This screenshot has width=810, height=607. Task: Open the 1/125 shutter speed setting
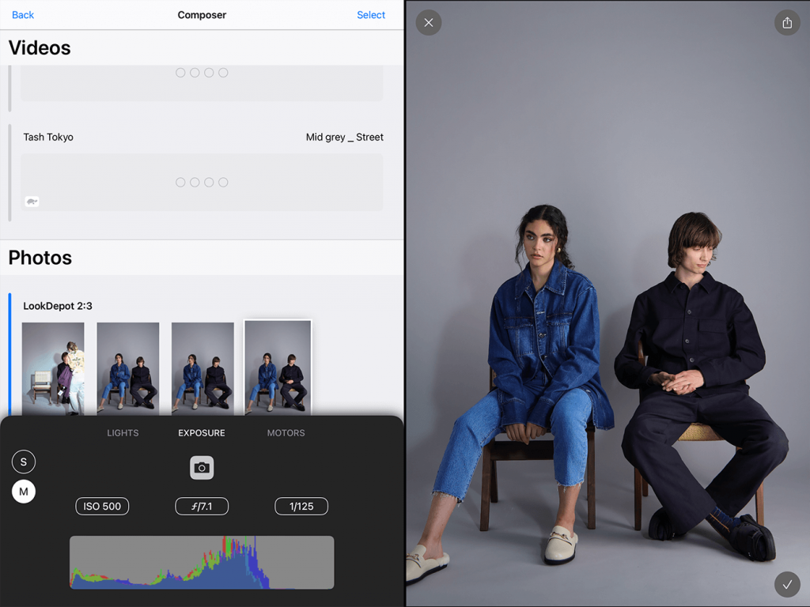click(x=301, y=507)
